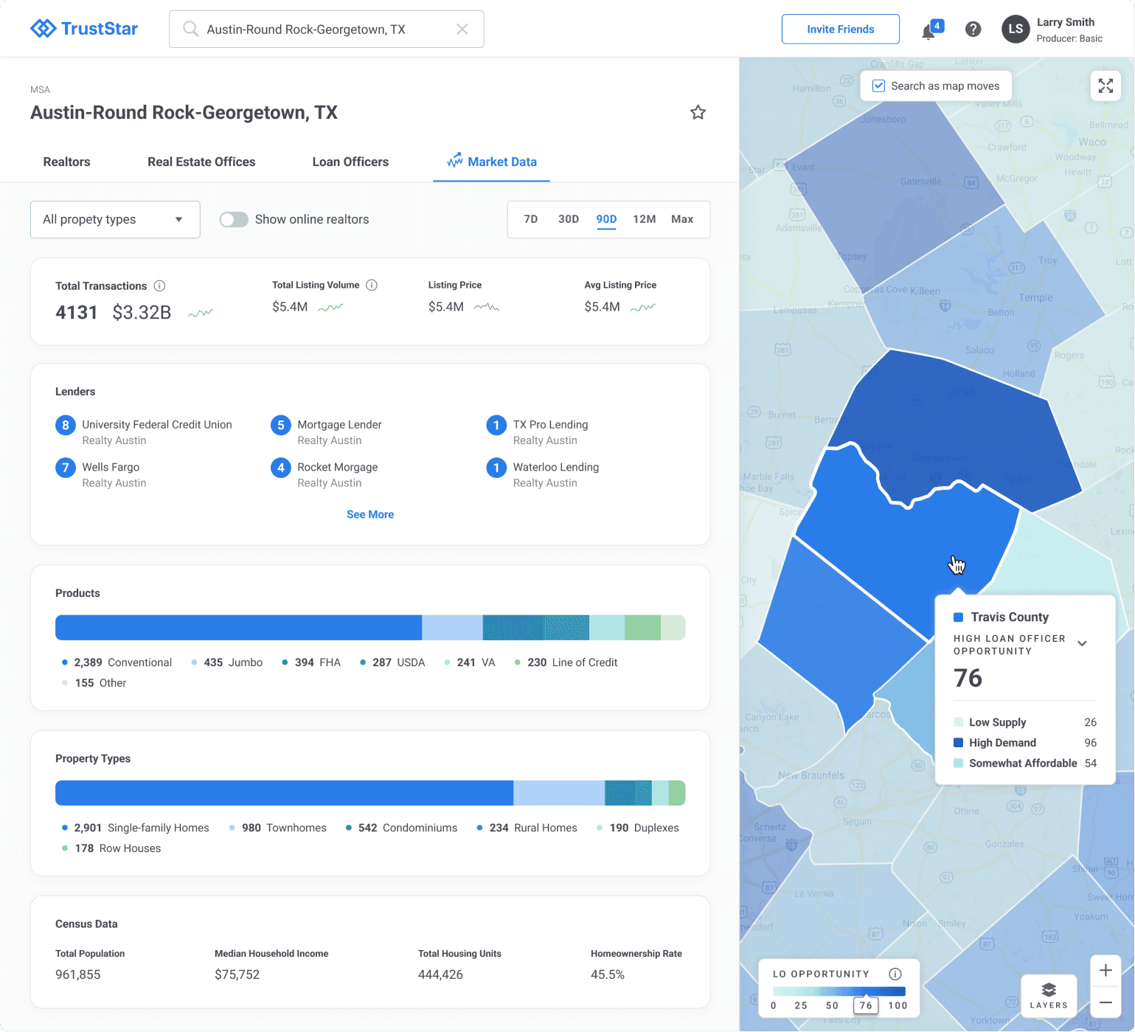Viewport: 1135px width, 1032px height.
Task: Toggle Show online realtors switch
Action: click(x=234, y=220)
